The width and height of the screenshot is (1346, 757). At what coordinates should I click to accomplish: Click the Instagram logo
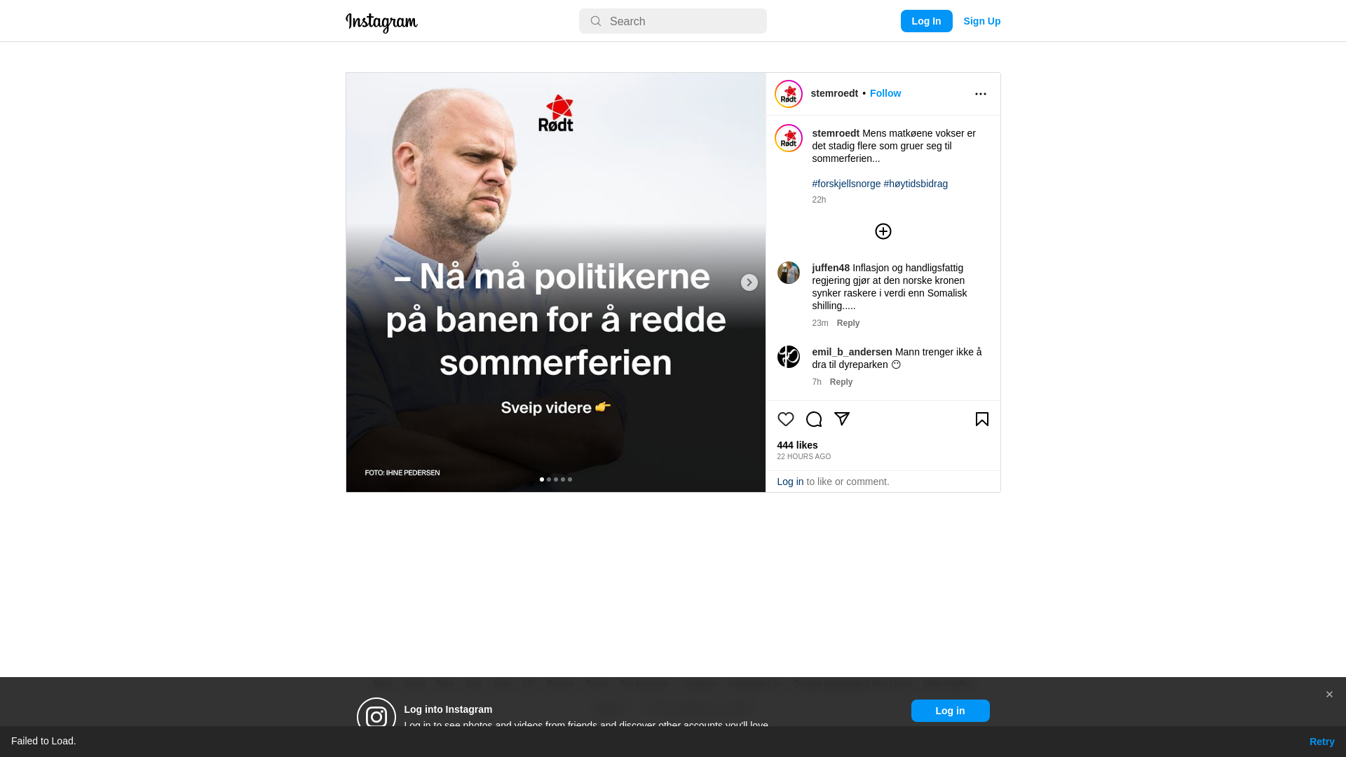(x=381, y=22)
